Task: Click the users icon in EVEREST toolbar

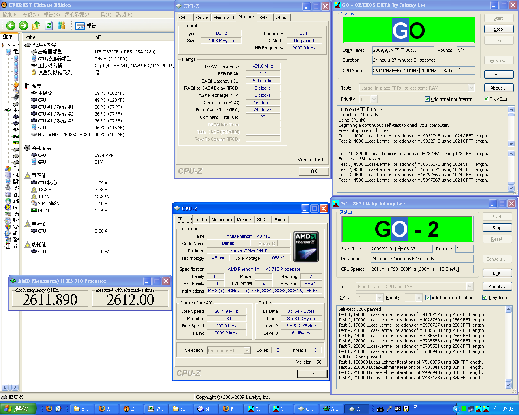Action: (62, 26)
